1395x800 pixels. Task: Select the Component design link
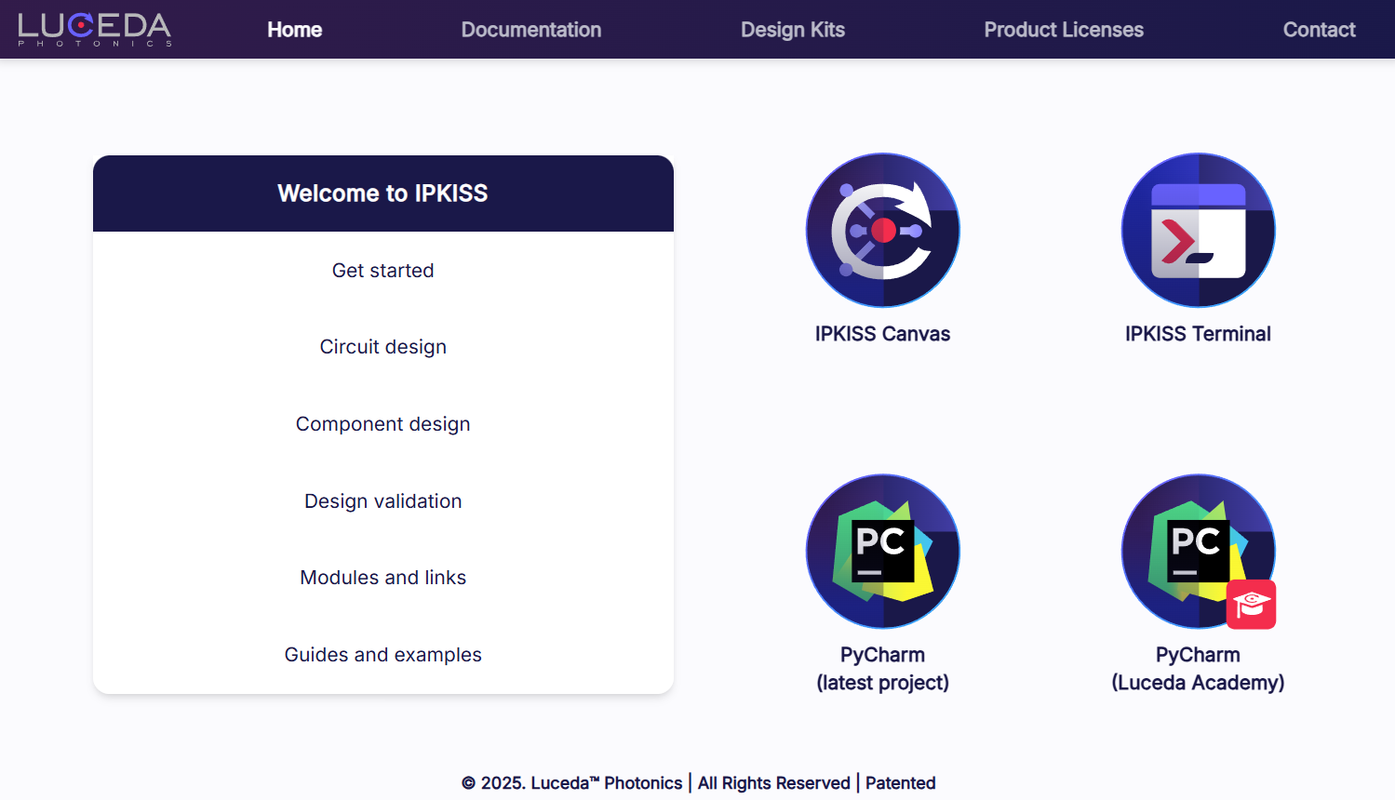[382, 424]
